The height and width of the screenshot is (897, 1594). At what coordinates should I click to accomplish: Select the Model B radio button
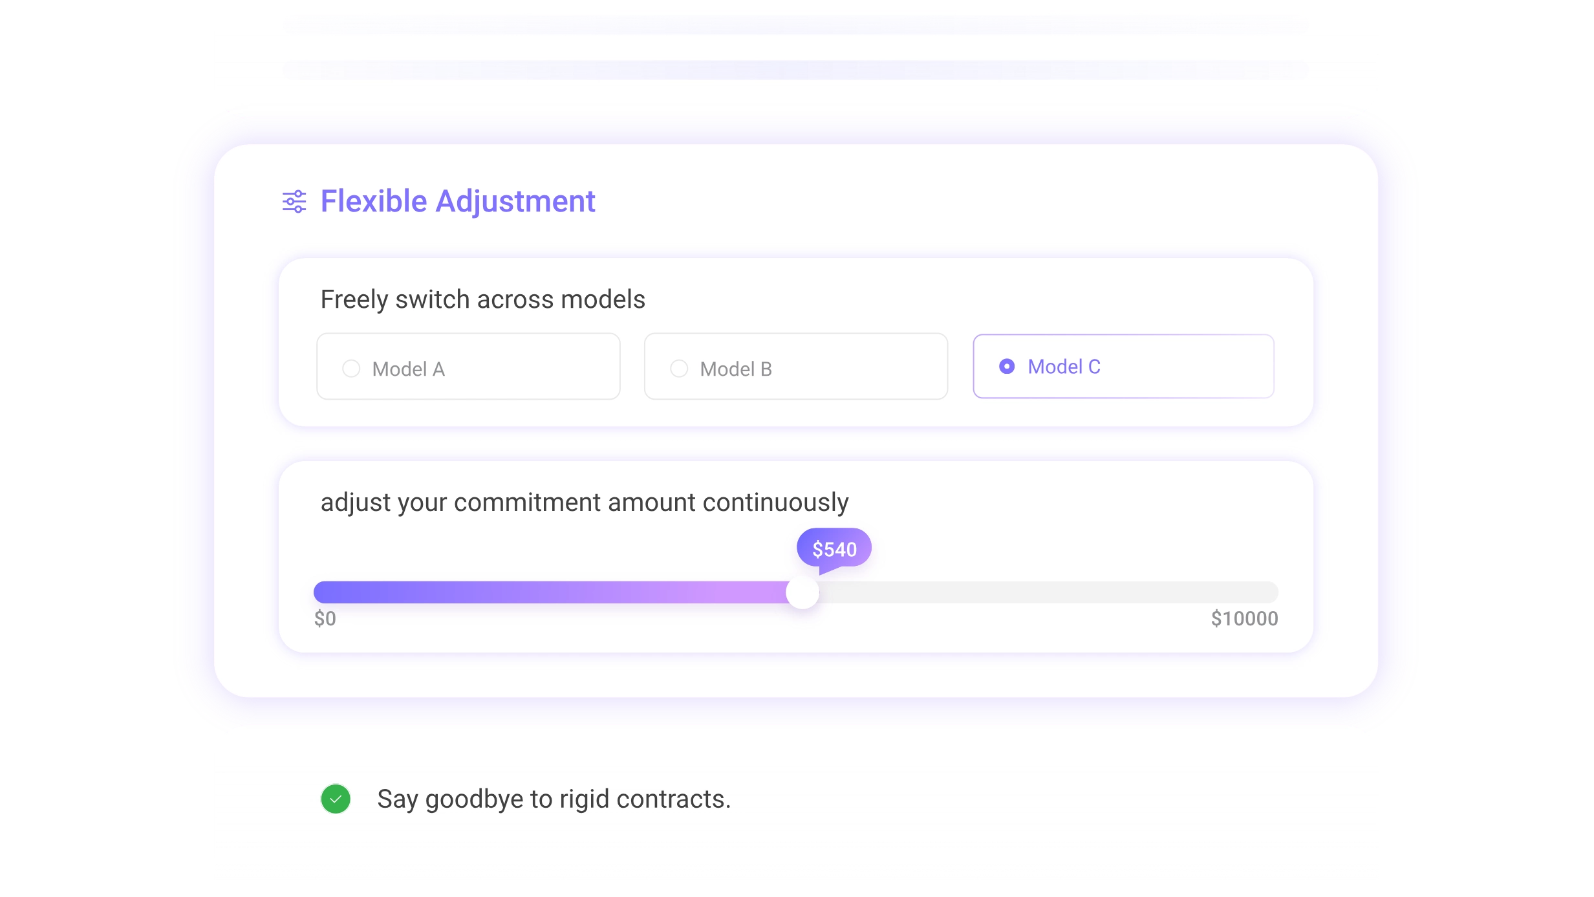679,369
